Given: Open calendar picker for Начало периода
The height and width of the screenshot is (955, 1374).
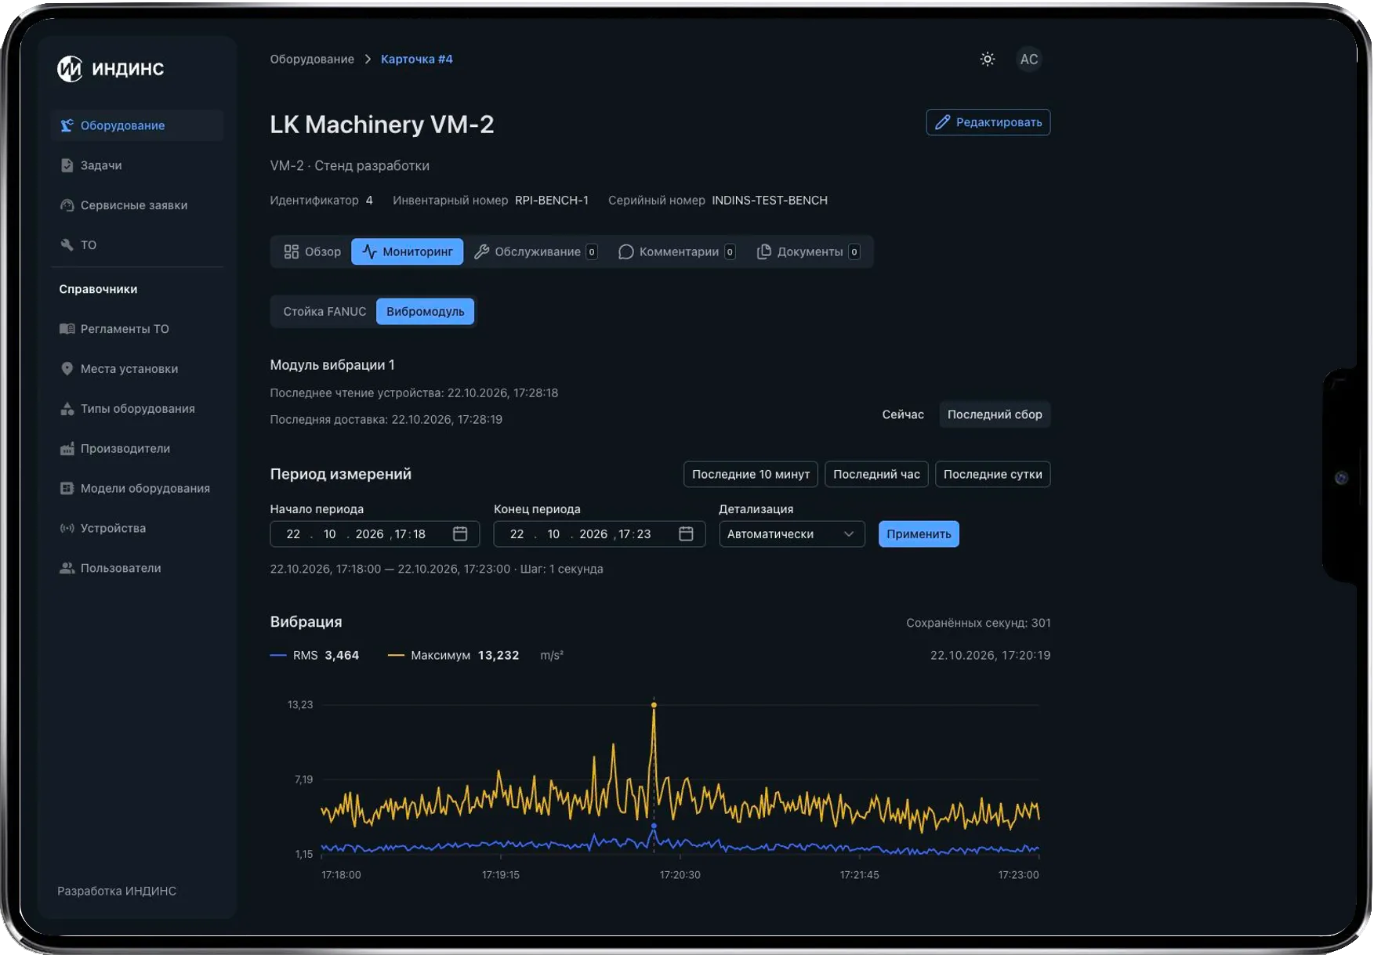Looking at the screenshot, I should pos(460,534).
